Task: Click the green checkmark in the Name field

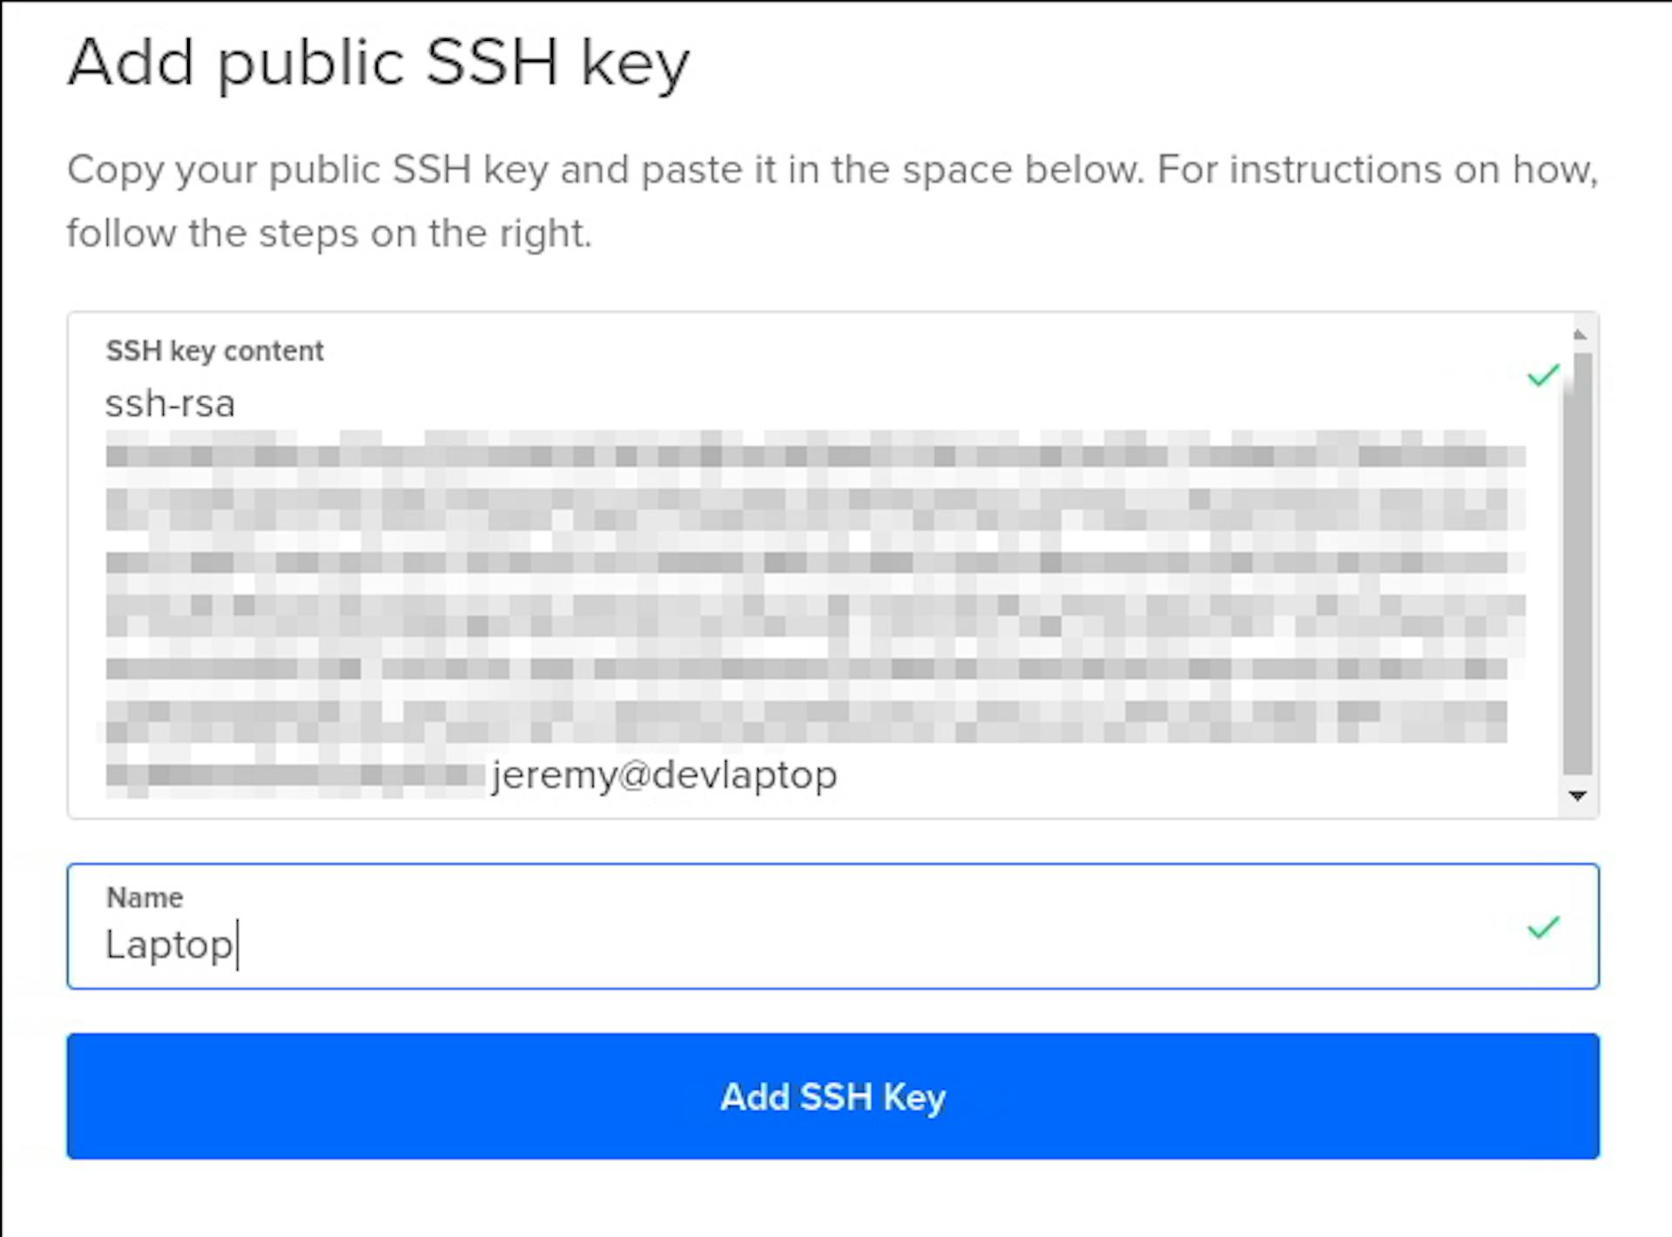Action: [x=1543, y=927]
